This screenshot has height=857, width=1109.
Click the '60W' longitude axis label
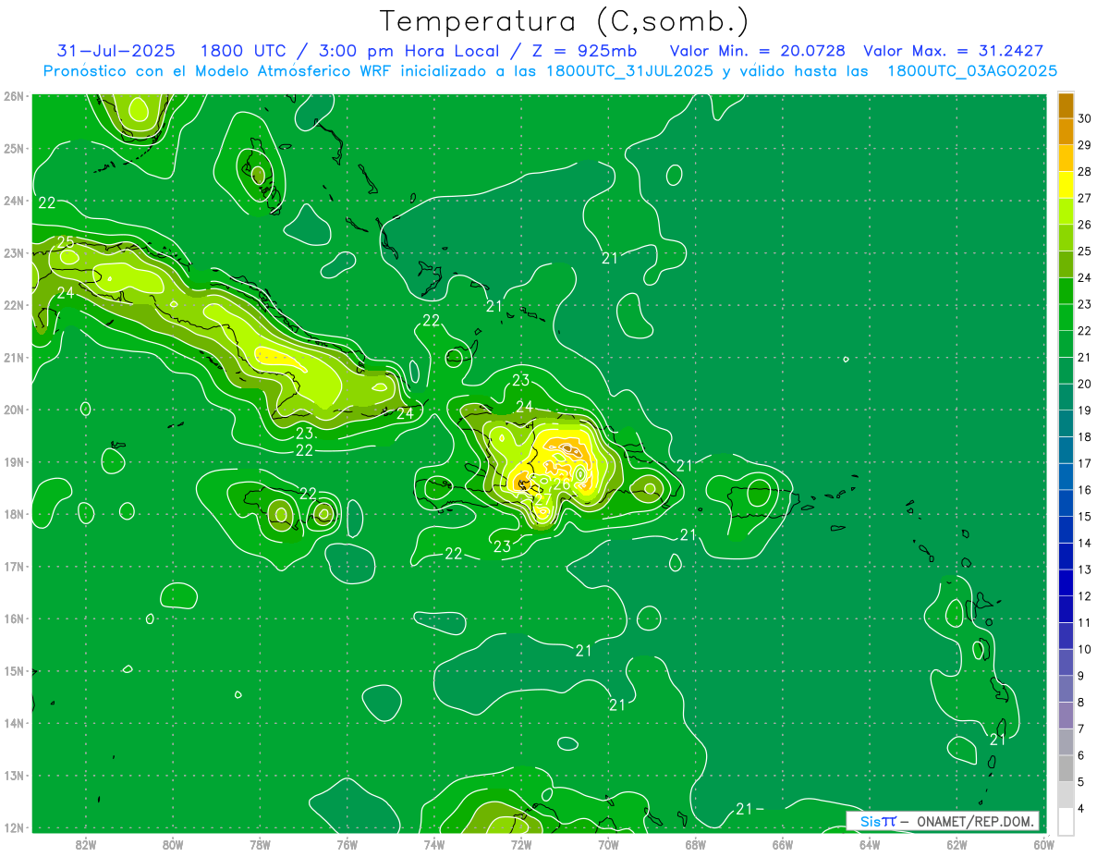click(x=1043, y=843)
